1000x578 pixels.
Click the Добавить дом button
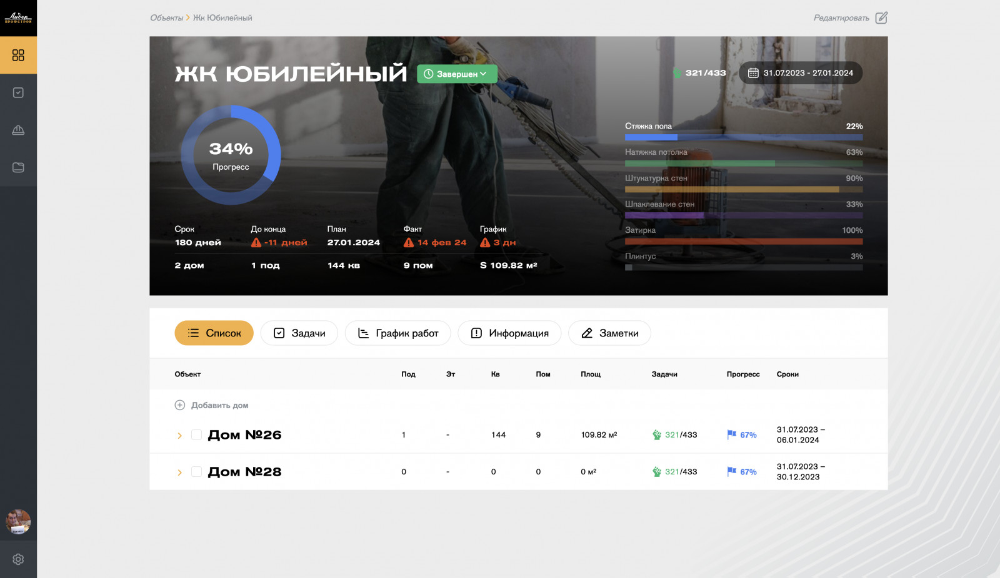[211, 405]
